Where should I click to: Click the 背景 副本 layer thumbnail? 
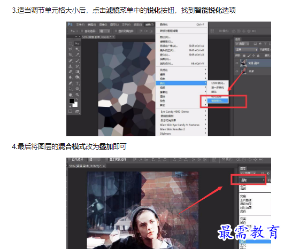tap(243, 63)
